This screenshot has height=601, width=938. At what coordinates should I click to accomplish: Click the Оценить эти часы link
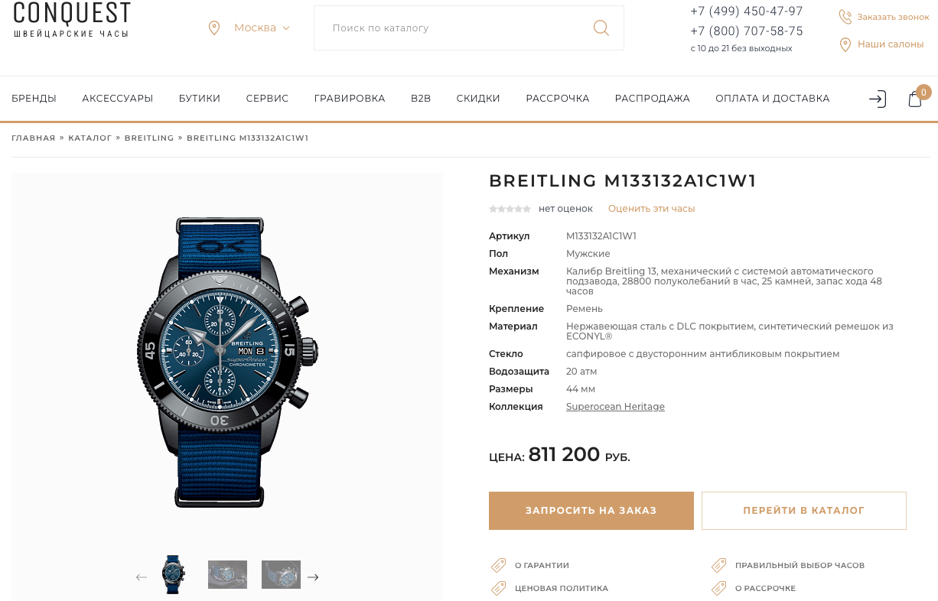click(x=652, y=209)
